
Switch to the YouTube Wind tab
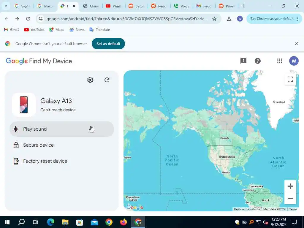pos(113,6)
